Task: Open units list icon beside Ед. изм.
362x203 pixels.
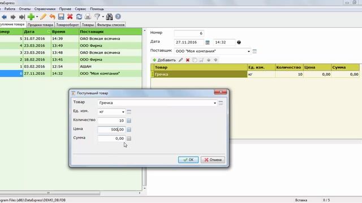Action: point(129,112)
